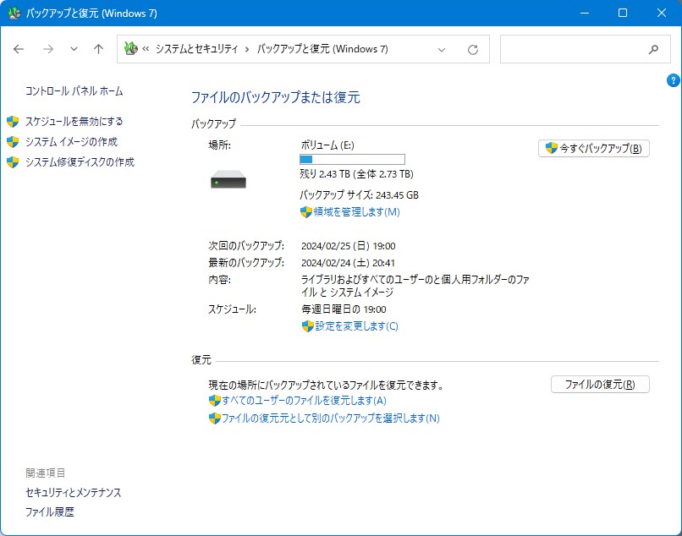Open recent locations dropdown arrow
The width and height of the screenshot is (682, 536).
click(x=74, y=49)
